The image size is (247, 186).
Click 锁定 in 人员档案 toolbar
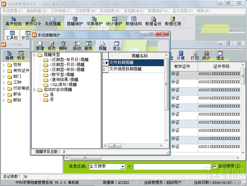coord(21,55)
